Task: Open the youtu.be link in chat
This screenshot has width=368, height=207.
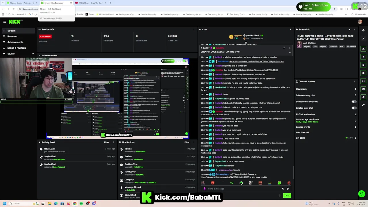Action: [x=256, y=61]
